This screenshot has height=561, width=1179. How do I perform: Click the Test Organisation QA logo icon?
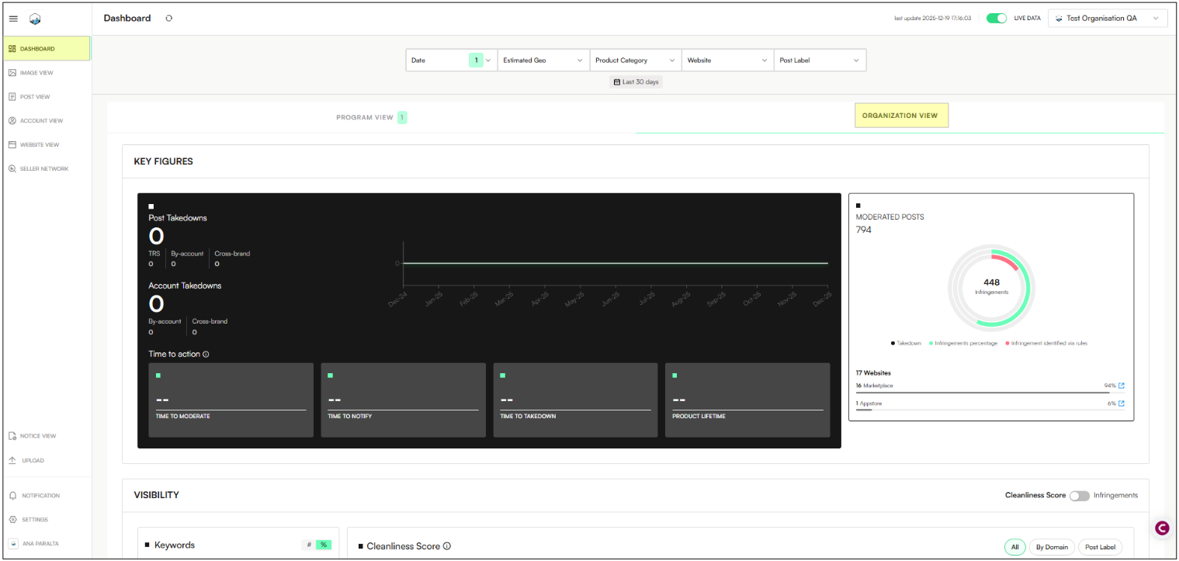pos(1059,19)
